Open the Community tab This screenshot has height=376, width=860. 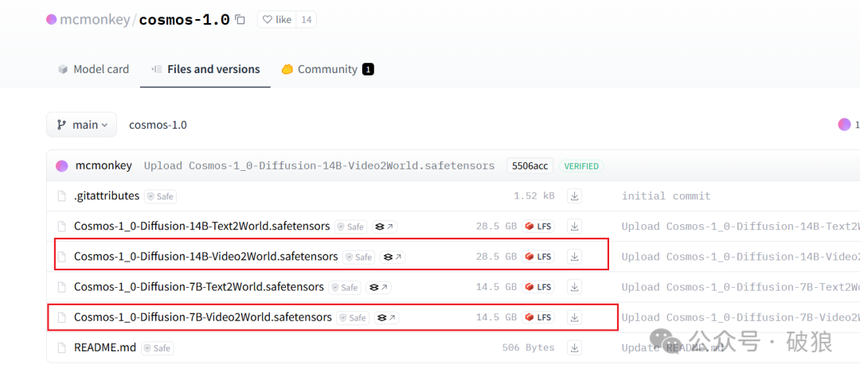[327, 69]
